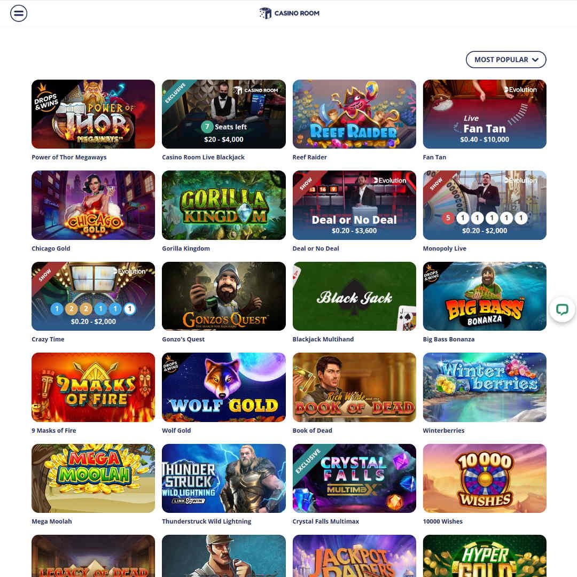Select the Reef Raider game image
The image size is (577, 577).
pyautogui.click(x=354, y=114)
